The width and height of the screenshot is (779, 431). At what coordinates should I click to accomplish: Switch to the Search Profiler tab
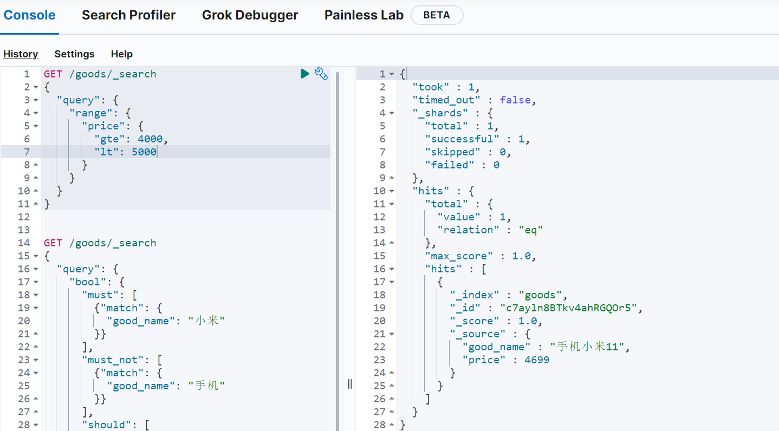128,15
